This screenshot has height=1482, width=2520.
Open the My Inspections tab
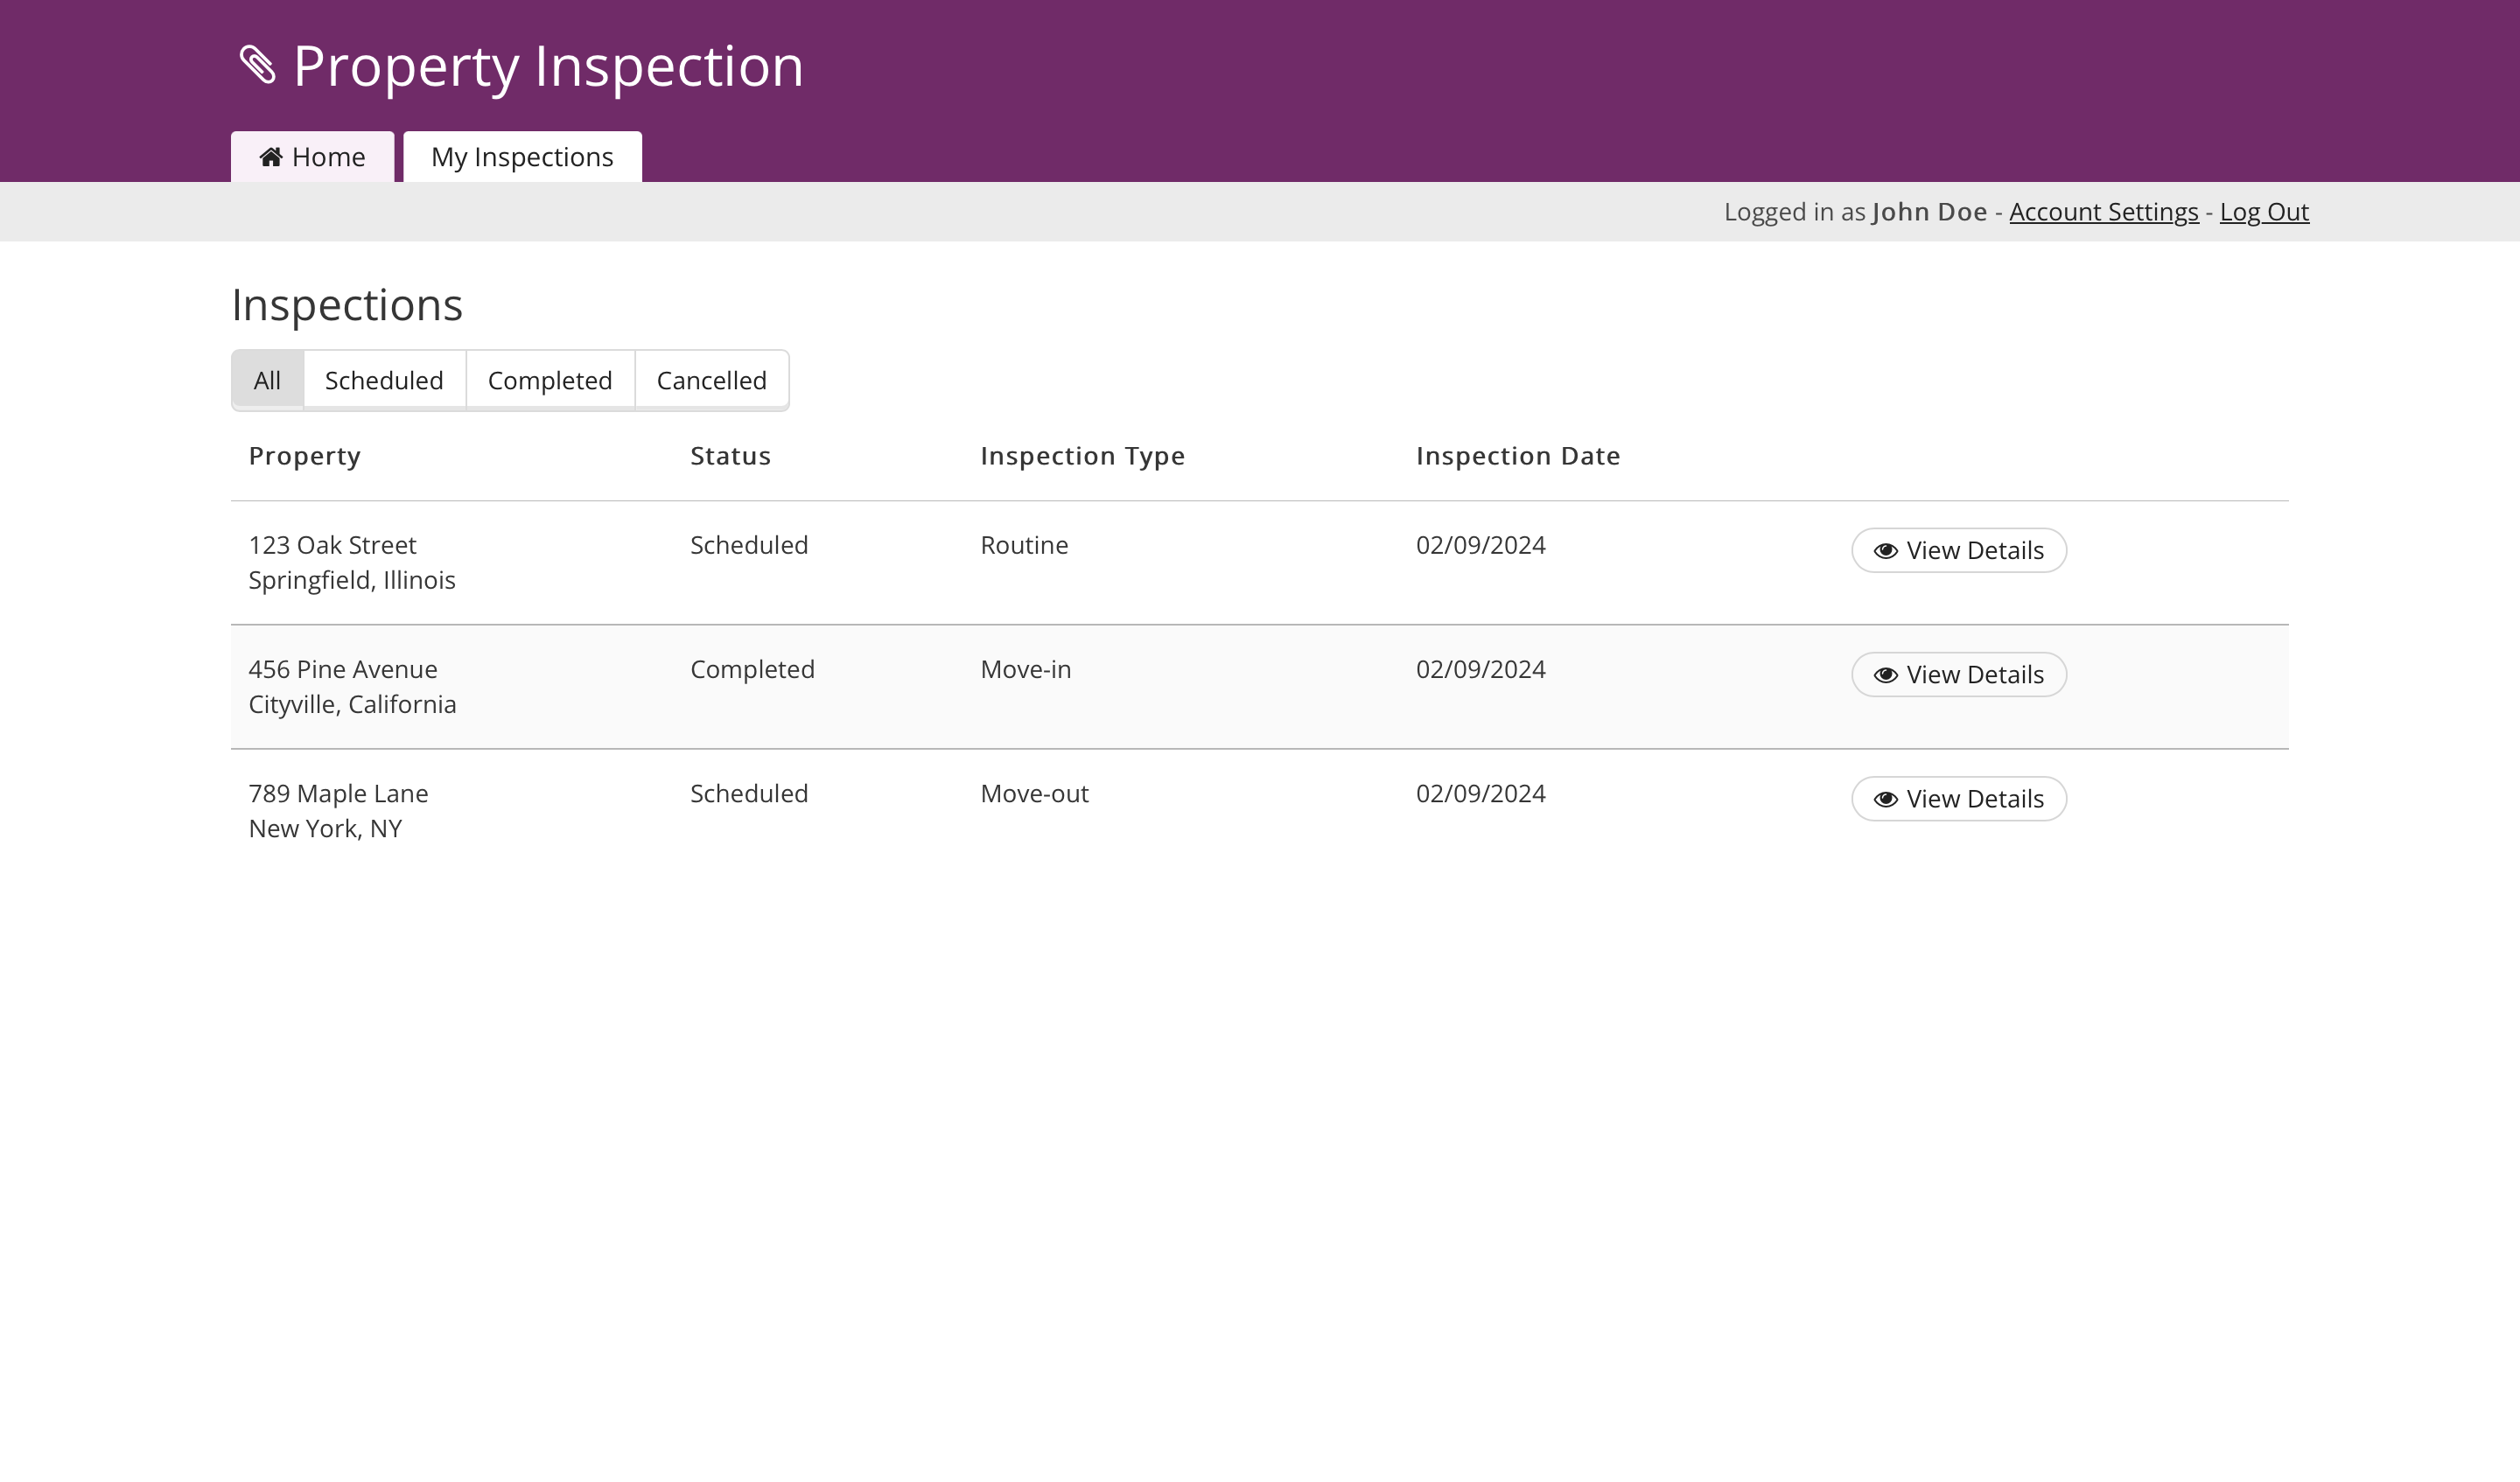[522, 157]
